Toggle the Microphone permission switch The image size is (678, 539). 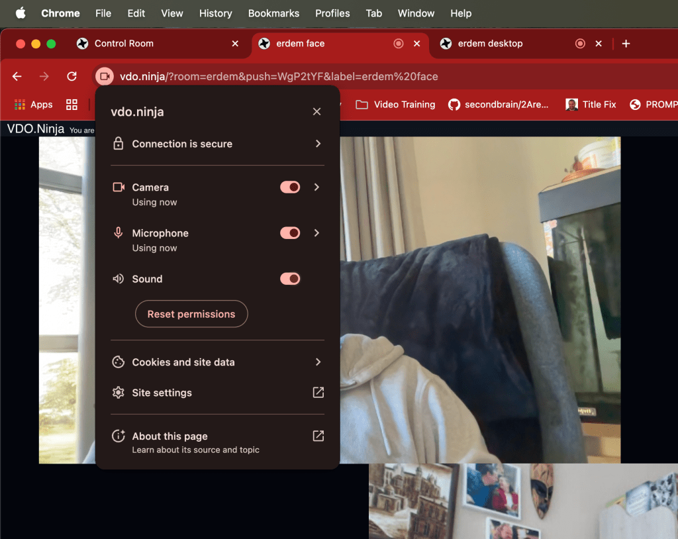(x=290, y=232)
